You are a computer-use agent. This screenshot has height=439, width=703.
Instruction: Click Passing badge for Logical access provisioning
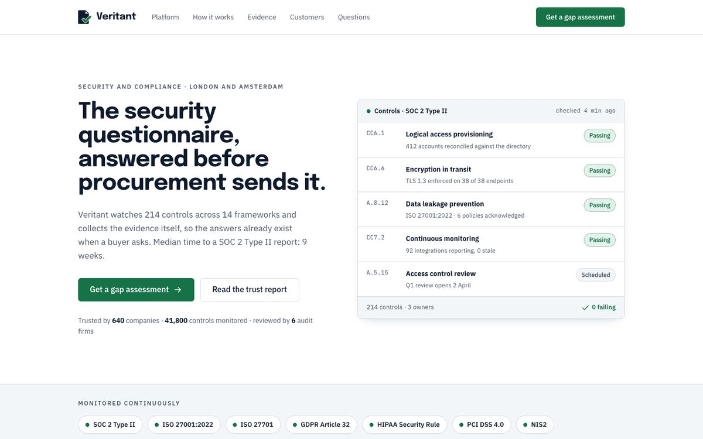tap(599, 135)
